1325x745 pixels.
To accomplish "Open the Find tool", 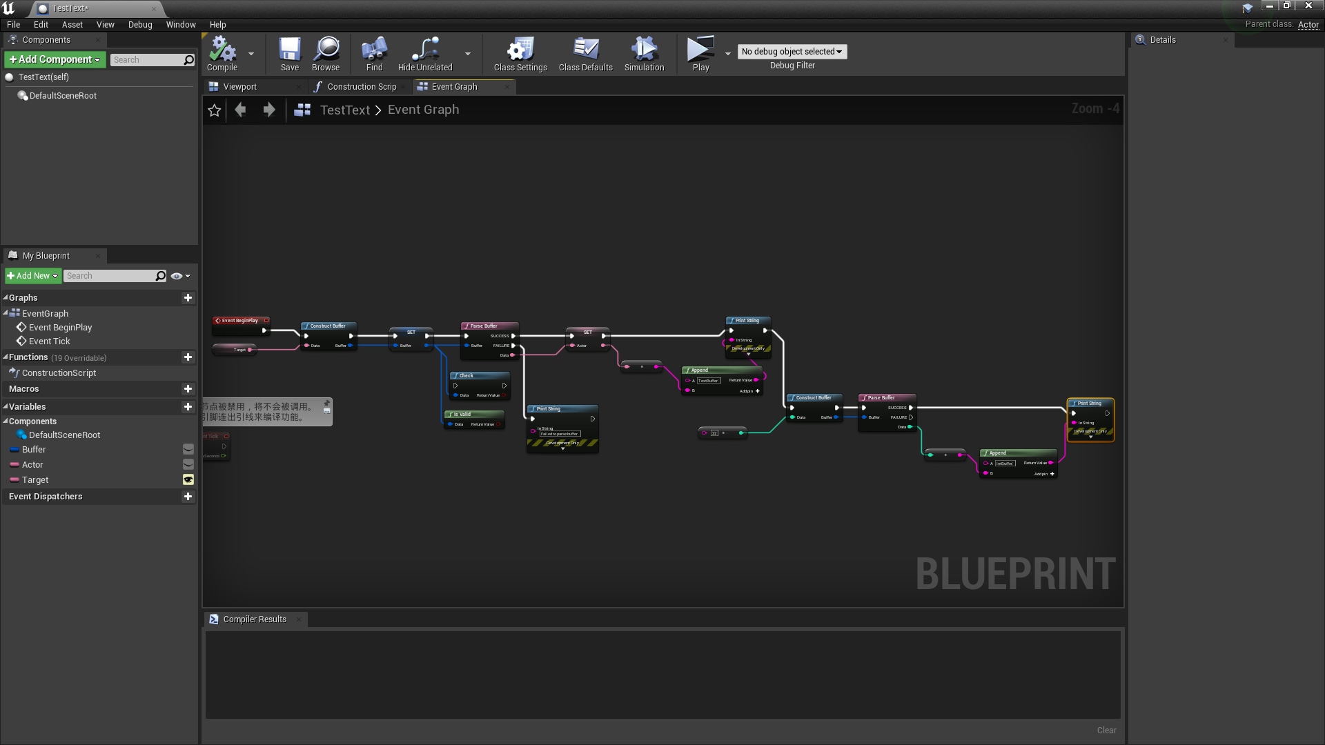I will pos(373,54).
